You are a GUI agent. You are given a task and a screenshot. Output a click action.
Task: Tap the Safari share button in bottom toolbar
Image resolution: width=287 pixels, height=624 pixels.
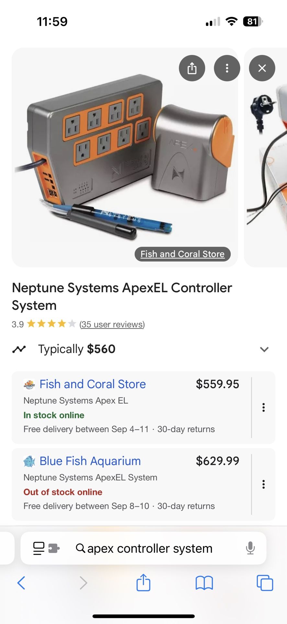coord(143,582)
